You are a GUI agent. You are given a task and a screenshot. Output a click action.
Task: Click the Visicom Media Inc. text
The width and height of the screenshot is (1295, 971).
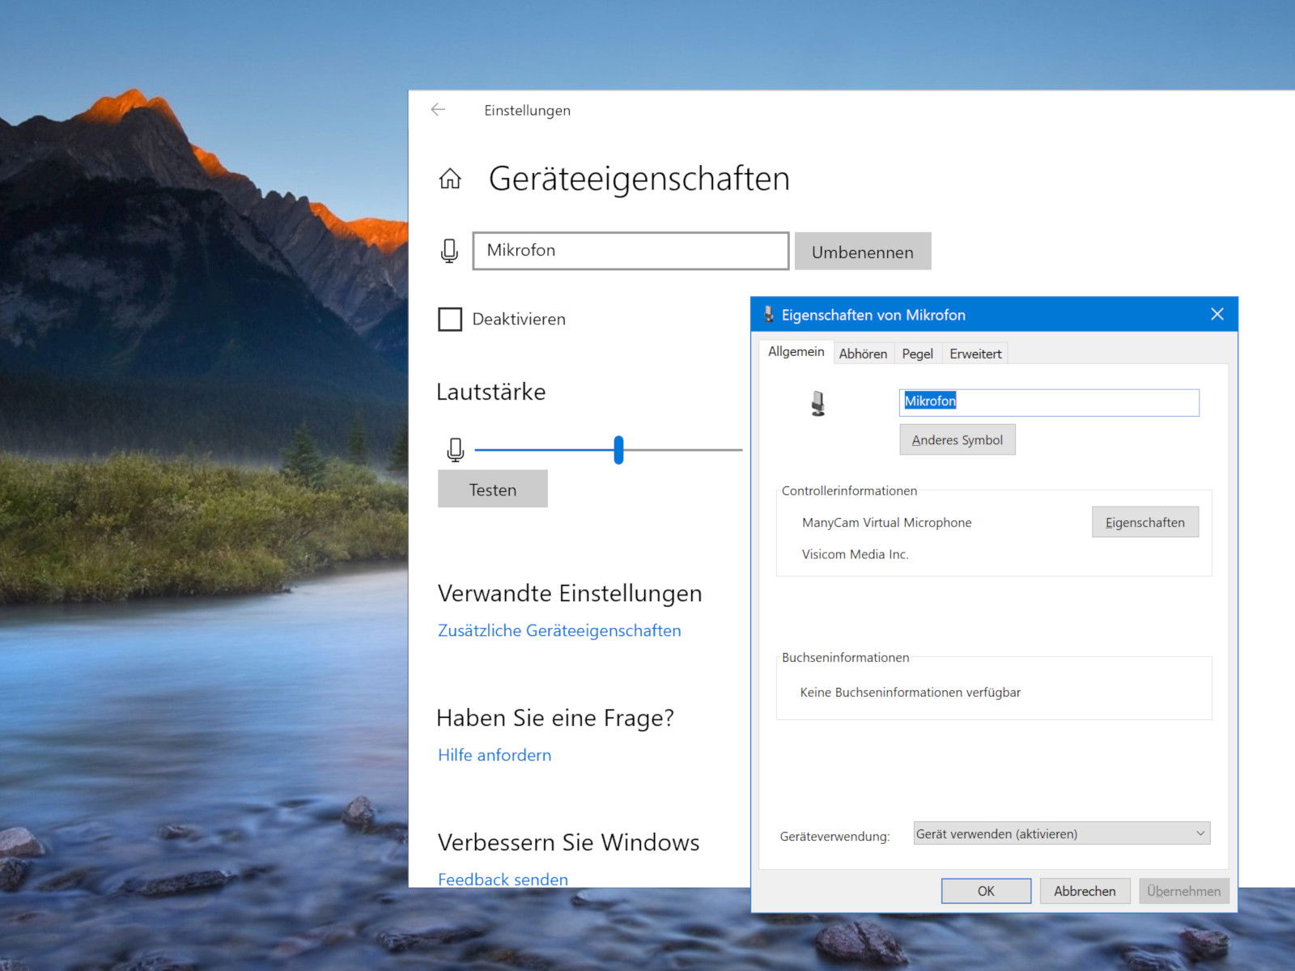855,554
